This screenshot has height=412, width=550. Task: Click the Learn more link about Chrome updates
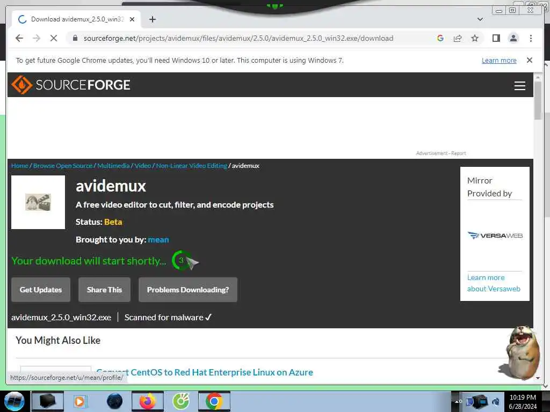click(x=499, y=60)
